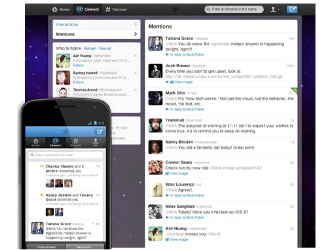333x250 pixels.
Task: Open Josh Brewer's View image link
Action: tap(183, 82)
